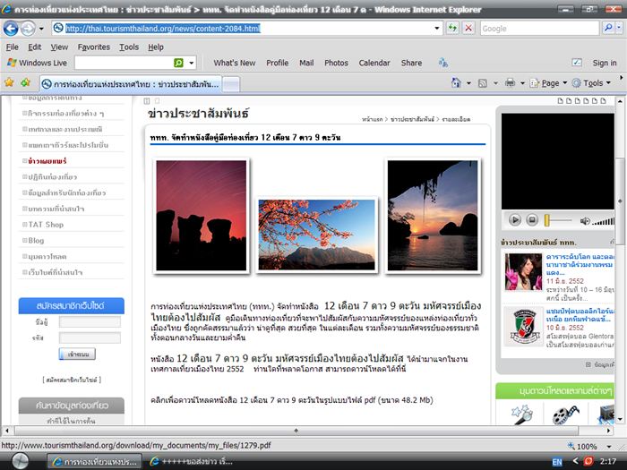This screenshot has height=470, width=627.
Task: Click the username input field in login box
Action: point(89,321)
